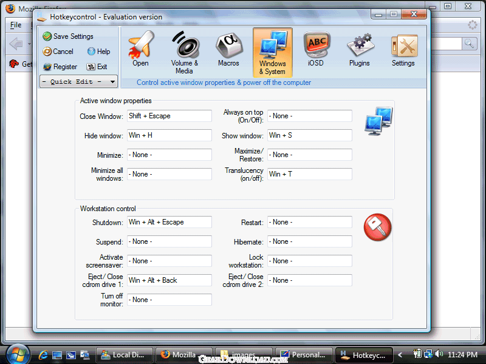This screenshot has height=364, width=486.
Task: Click the Windows Start orb
Action: pyautogui.click(x=18, y=354)
